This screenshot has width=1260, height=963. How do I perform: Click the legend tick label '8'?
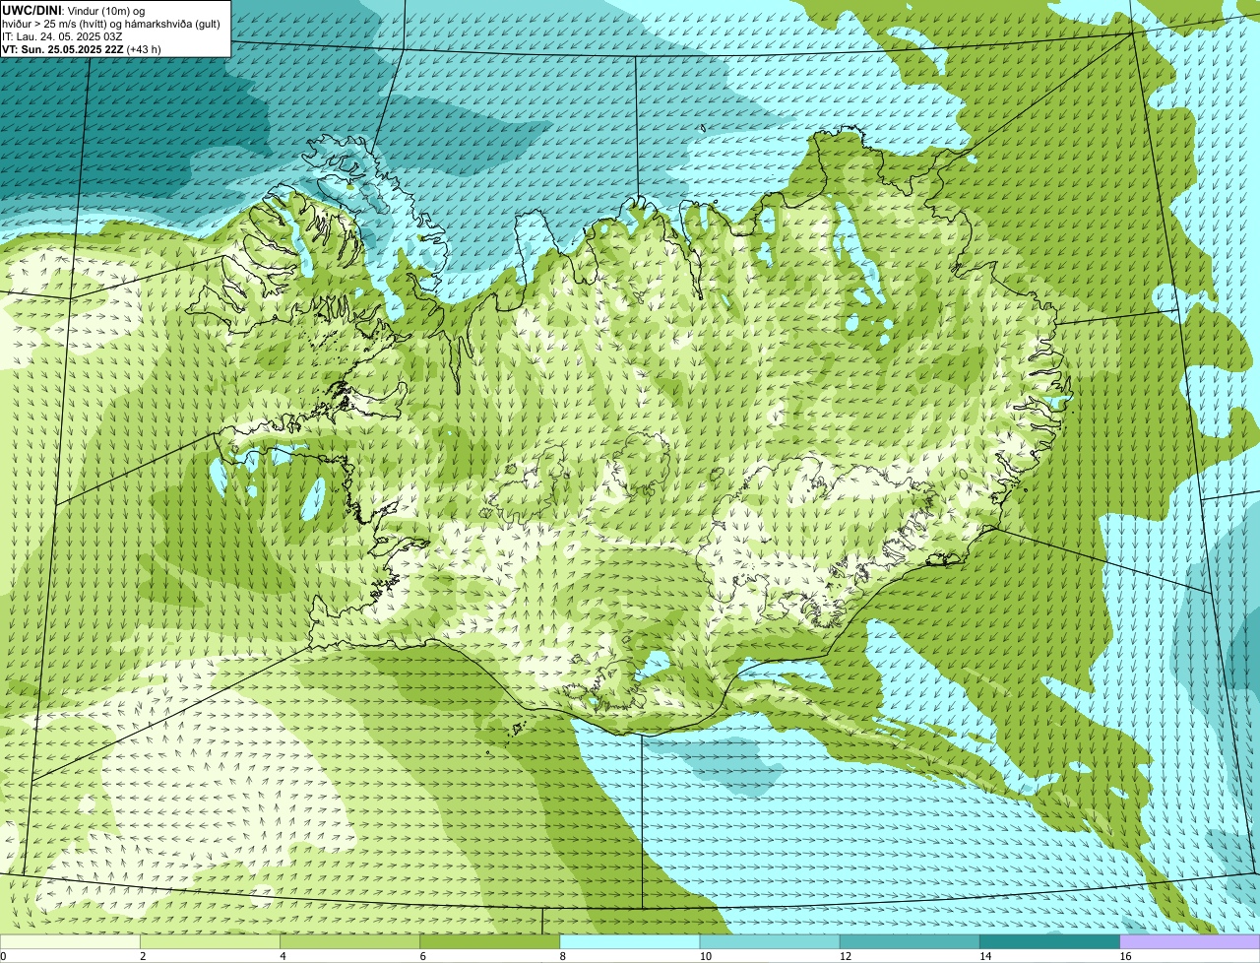[x=562, y=956]
